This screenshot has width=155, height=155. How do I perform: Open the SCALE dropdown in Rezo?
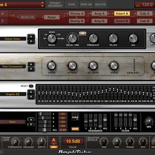[x=75, y=117]
